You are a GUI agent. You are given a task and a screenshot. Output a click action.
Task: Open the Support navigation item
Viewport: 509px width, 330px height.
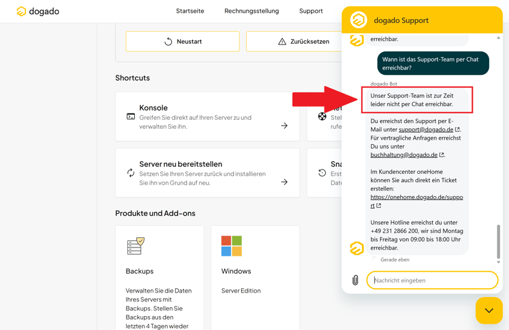click(x=310, y=11)
